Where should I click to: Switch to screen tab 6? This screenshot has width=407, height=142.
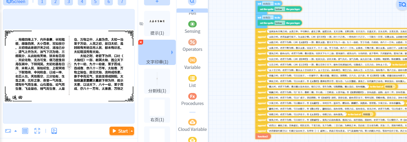coord(109,2)
